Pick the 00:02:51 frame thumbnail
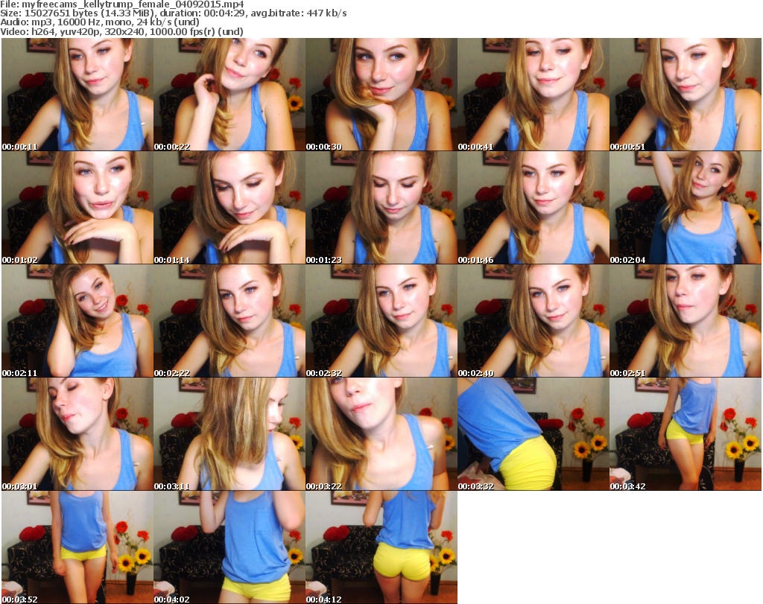This screenshot has height=604, width=763. point(686,321)
